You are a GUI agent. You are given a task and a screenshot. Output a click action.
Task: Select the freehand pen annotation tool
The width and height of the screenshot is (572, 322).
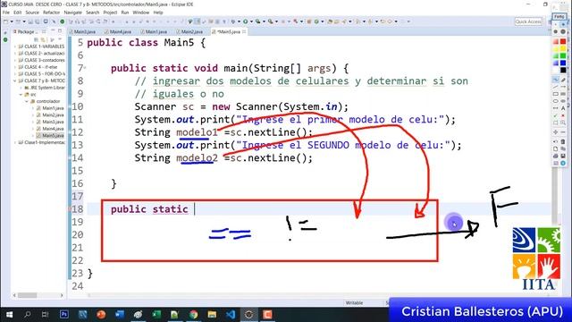[556, 80]
